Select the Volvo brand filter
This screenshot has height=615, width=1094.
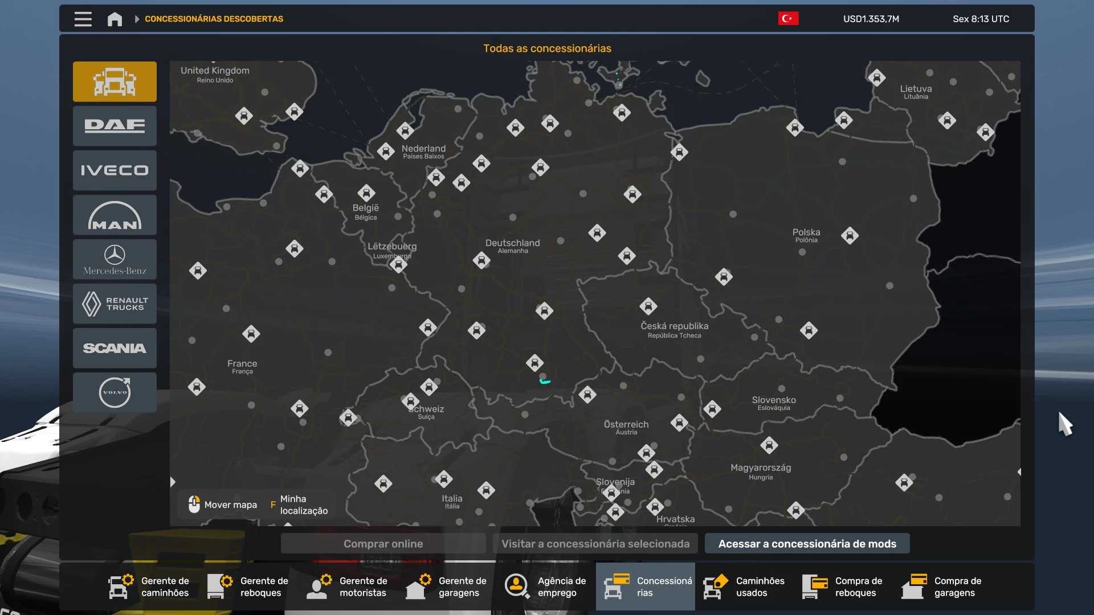click(x=115, y=392)
